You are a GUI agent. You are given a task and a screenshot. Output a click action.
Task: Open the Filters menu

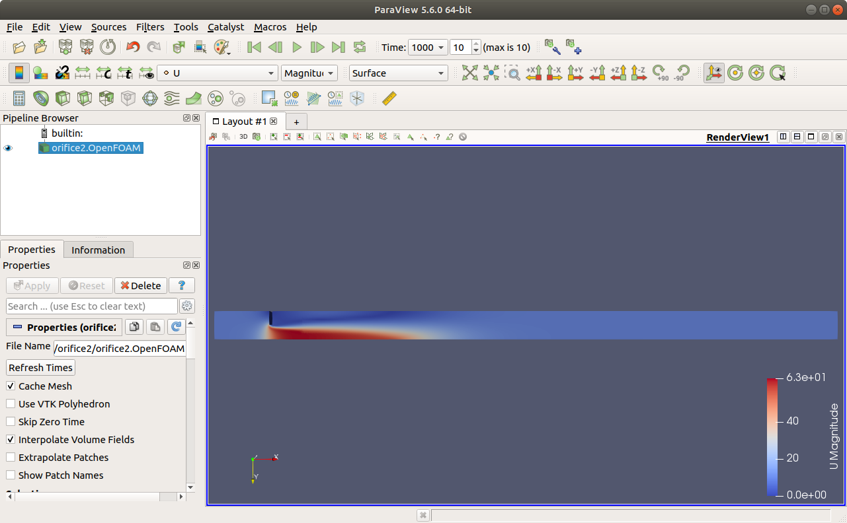pos(150,27)
